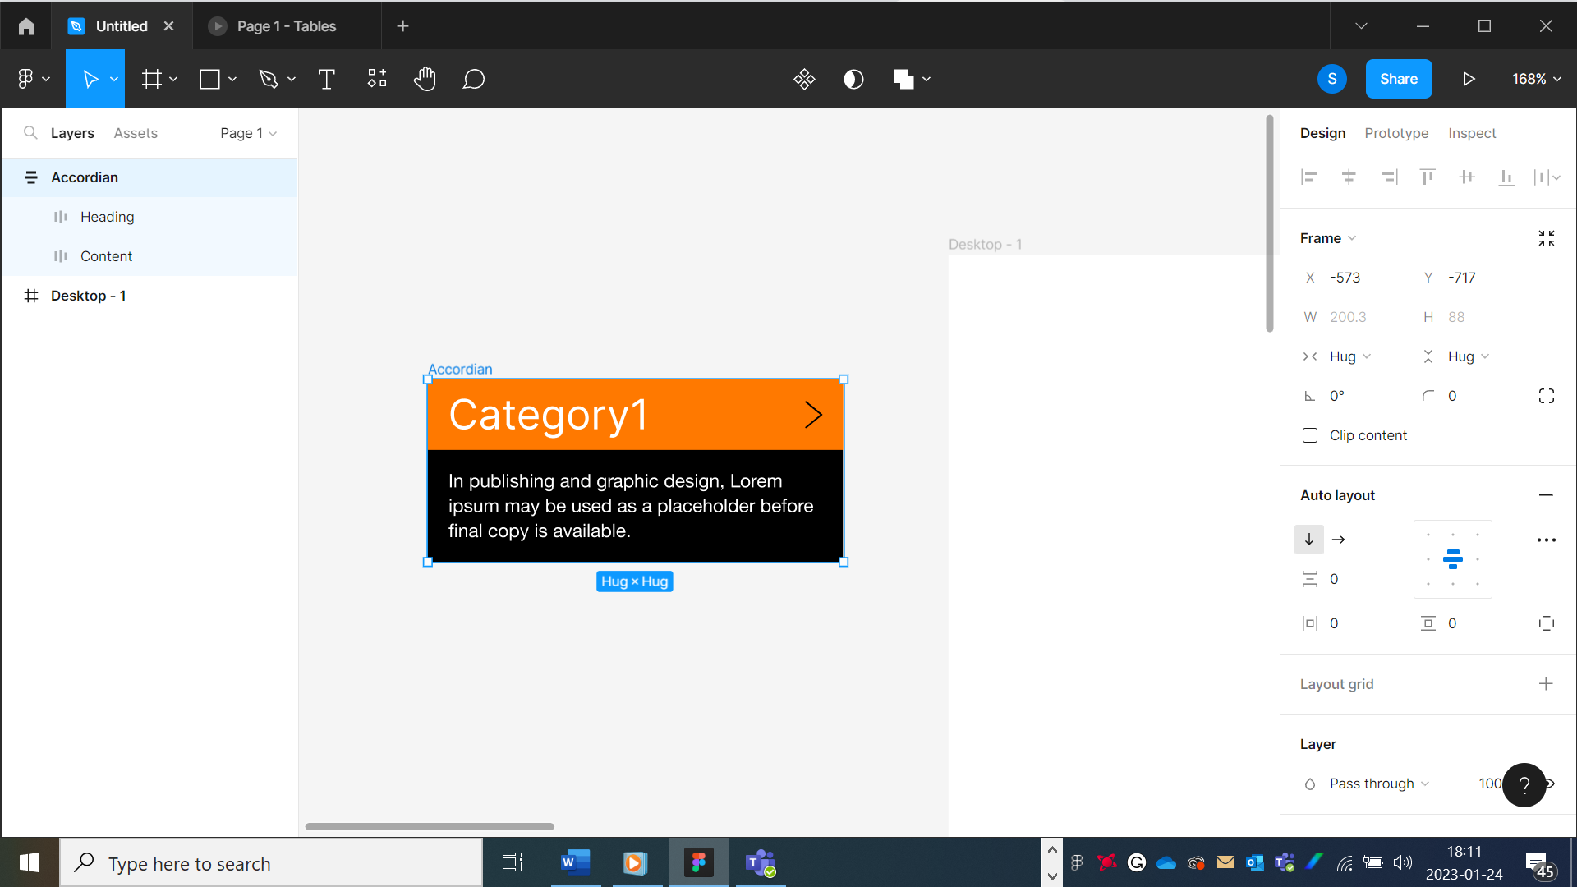The height and width of the screenshot is (887, 1577).
Task: Align selection to left
Action: coord(1309,177)
